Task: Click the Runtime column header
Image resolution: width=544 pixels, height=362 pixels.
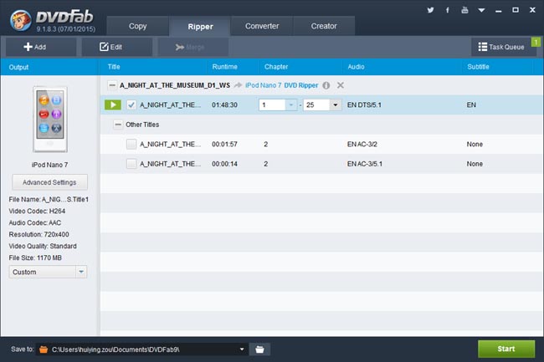Action: point(224,67)
